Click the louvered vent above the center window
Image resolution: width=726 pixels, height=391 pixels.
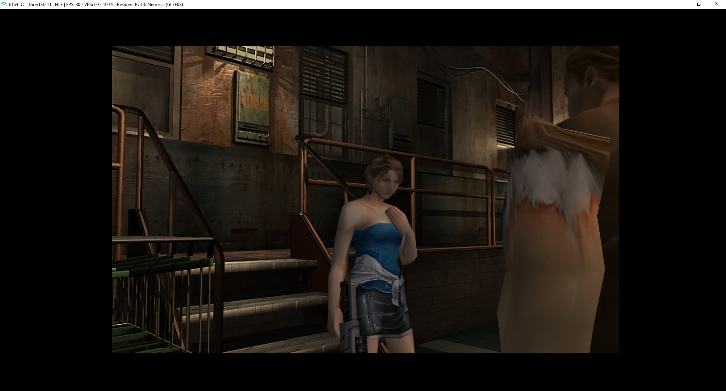point(324,74)
